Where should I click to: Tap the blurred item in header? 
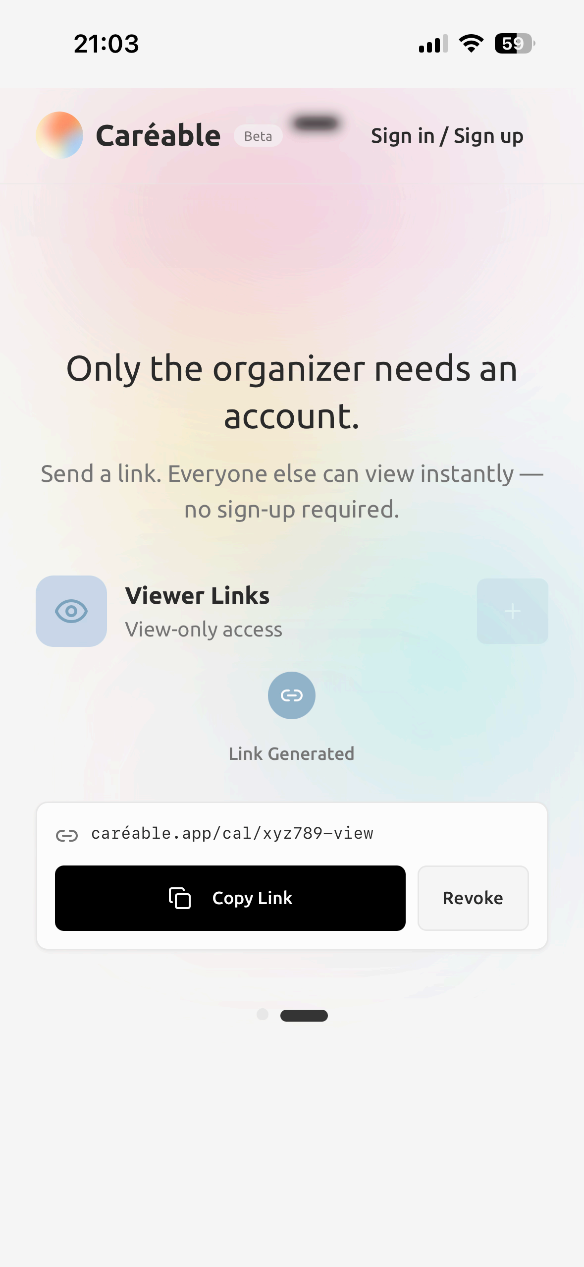coord(316,123)
